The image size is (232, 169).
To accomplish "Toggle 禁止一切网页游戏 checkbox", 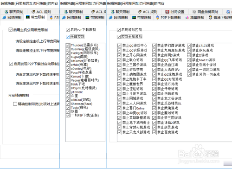I will pos(189,70).
